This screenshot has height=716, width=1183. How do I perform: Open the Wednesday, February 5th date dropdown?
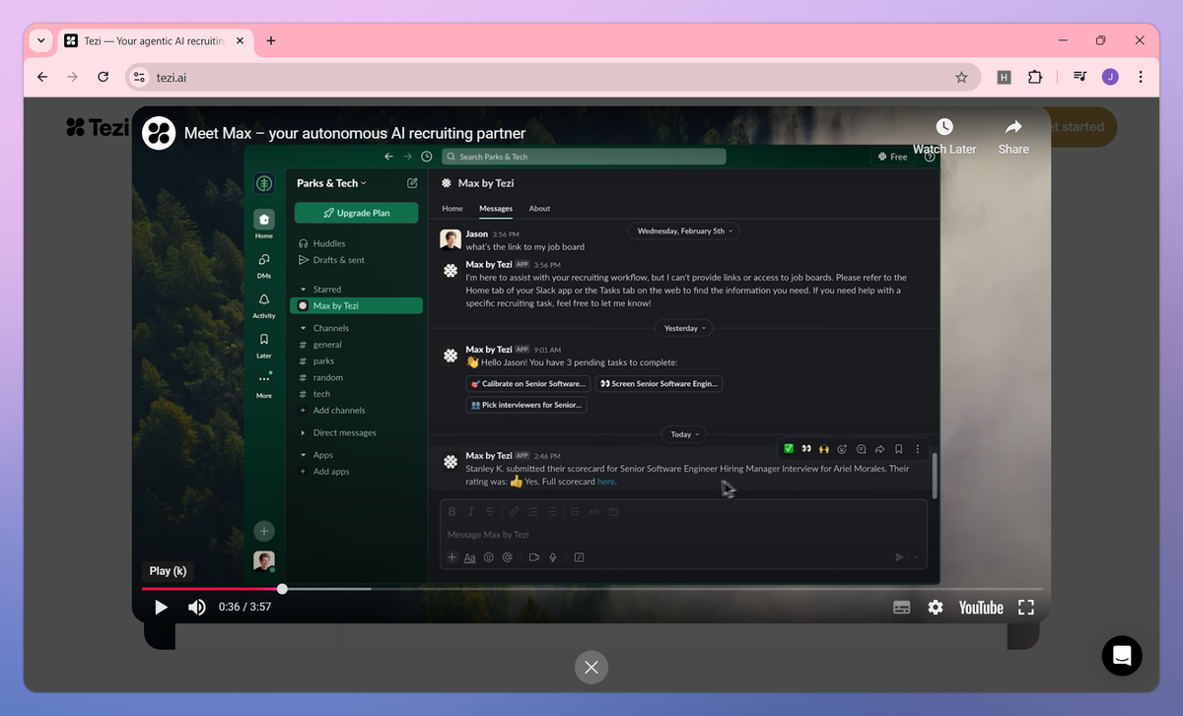[685, 230]
